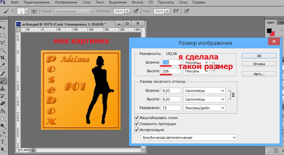Viewport: 284px width, 155px height.
Task: Uncheck the Масштабировать стили checkbox
Action: pos(137,118)
